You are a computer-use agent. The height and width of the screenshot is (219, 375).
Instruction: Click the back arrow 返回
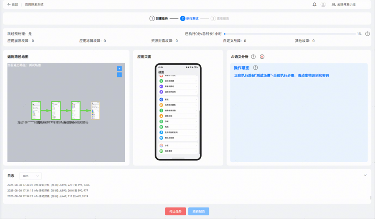(x=12, y=5)
